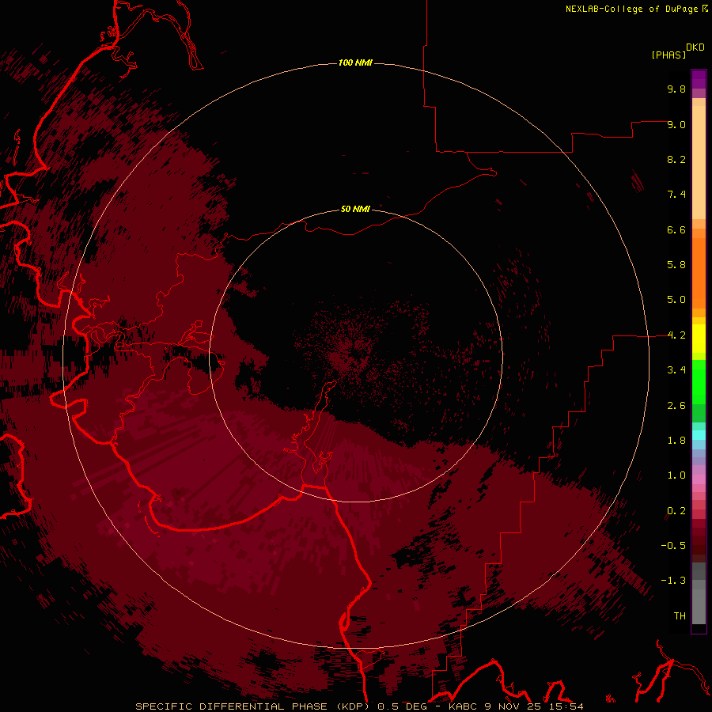Select the 6.6 scale value

(676, 229)
